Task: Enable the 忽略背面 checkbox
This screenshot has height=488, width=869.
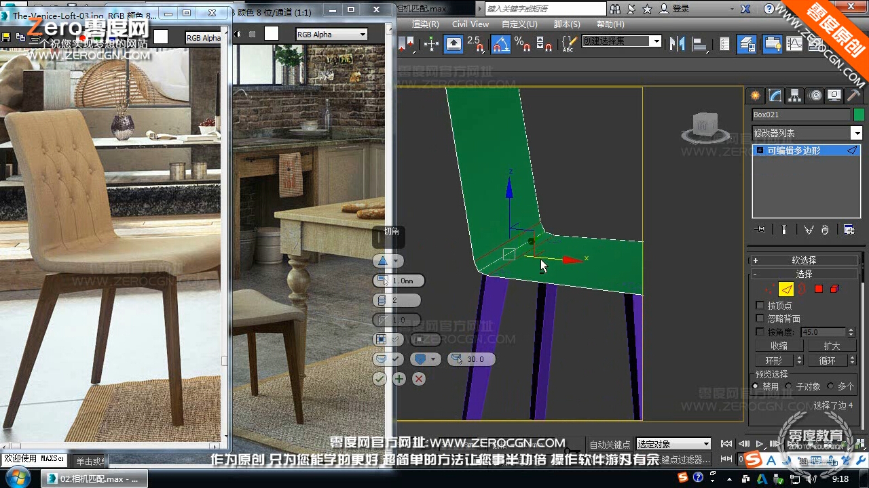Action: (x=760, y=319)
